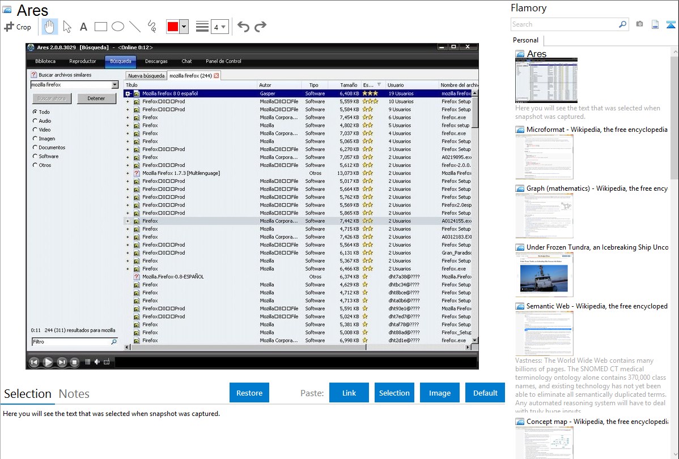
Task: Select the Todo radio button
Action: (x=35, y=112)
